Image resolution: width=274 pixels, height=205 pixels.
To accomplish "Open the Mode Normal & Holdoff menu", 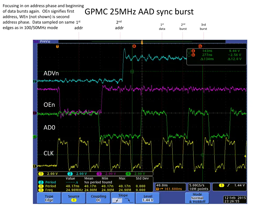I will pyautogui.click(x=197, y=198).
